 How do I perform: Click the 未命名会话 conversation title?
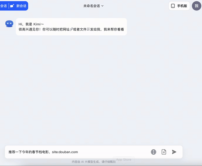coord(91,6)
